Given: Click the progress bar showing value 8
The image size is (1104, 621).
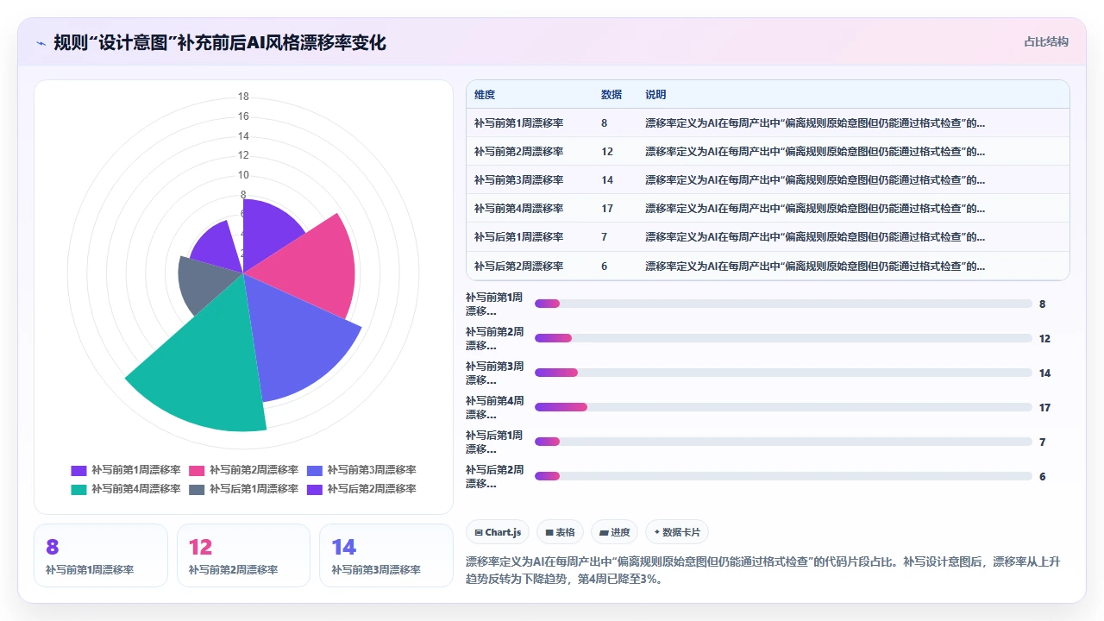Looking at the screenshot, I should pos(783,304).
